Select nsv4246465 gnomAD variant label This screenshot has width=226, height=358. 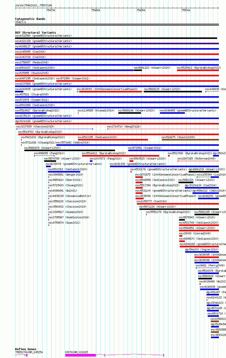click(x=188, y=110)
